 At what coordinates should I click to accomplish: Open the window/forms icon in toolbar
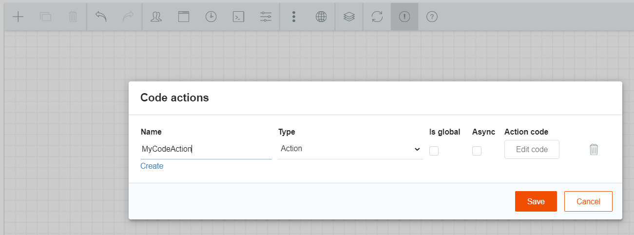(183, 17)
